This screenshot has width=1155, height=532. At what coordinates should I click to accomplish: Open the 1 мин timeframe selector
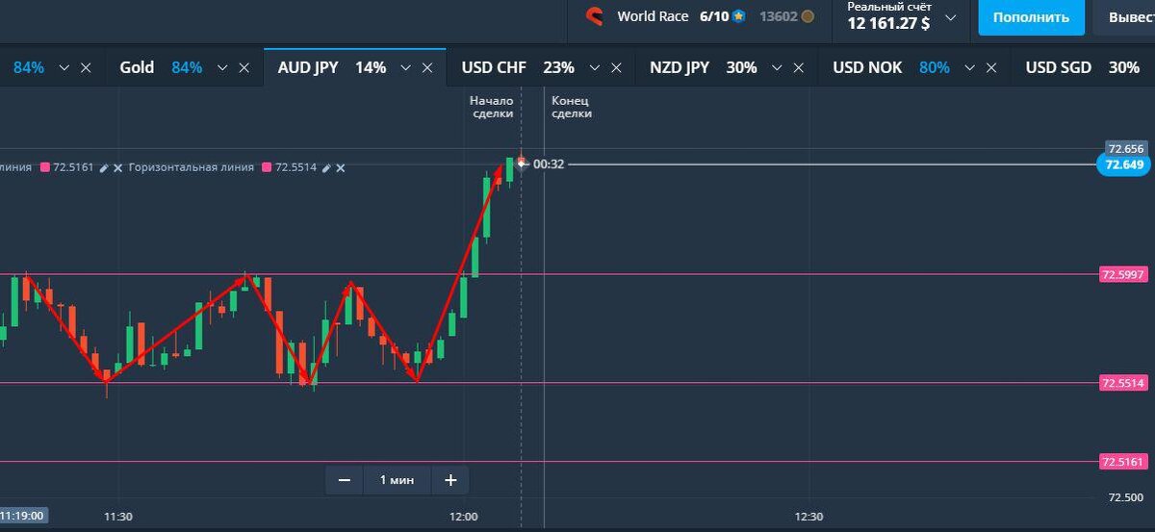397,479
